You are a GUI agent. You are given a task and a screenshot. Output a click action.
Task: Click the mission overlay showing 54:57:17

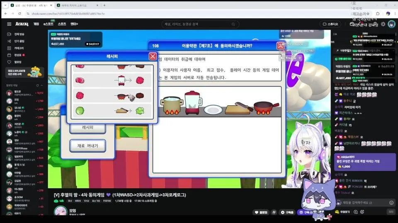pos(75,39)
